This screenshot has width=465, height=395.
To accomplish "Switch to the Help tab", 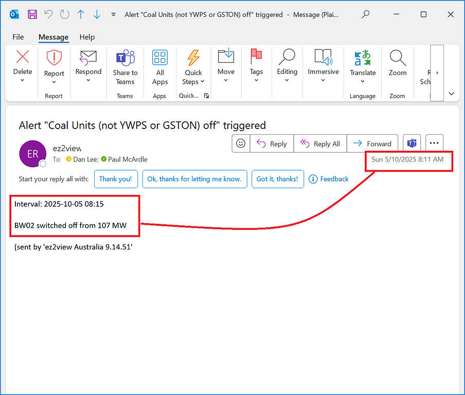I will pos(87,37).
